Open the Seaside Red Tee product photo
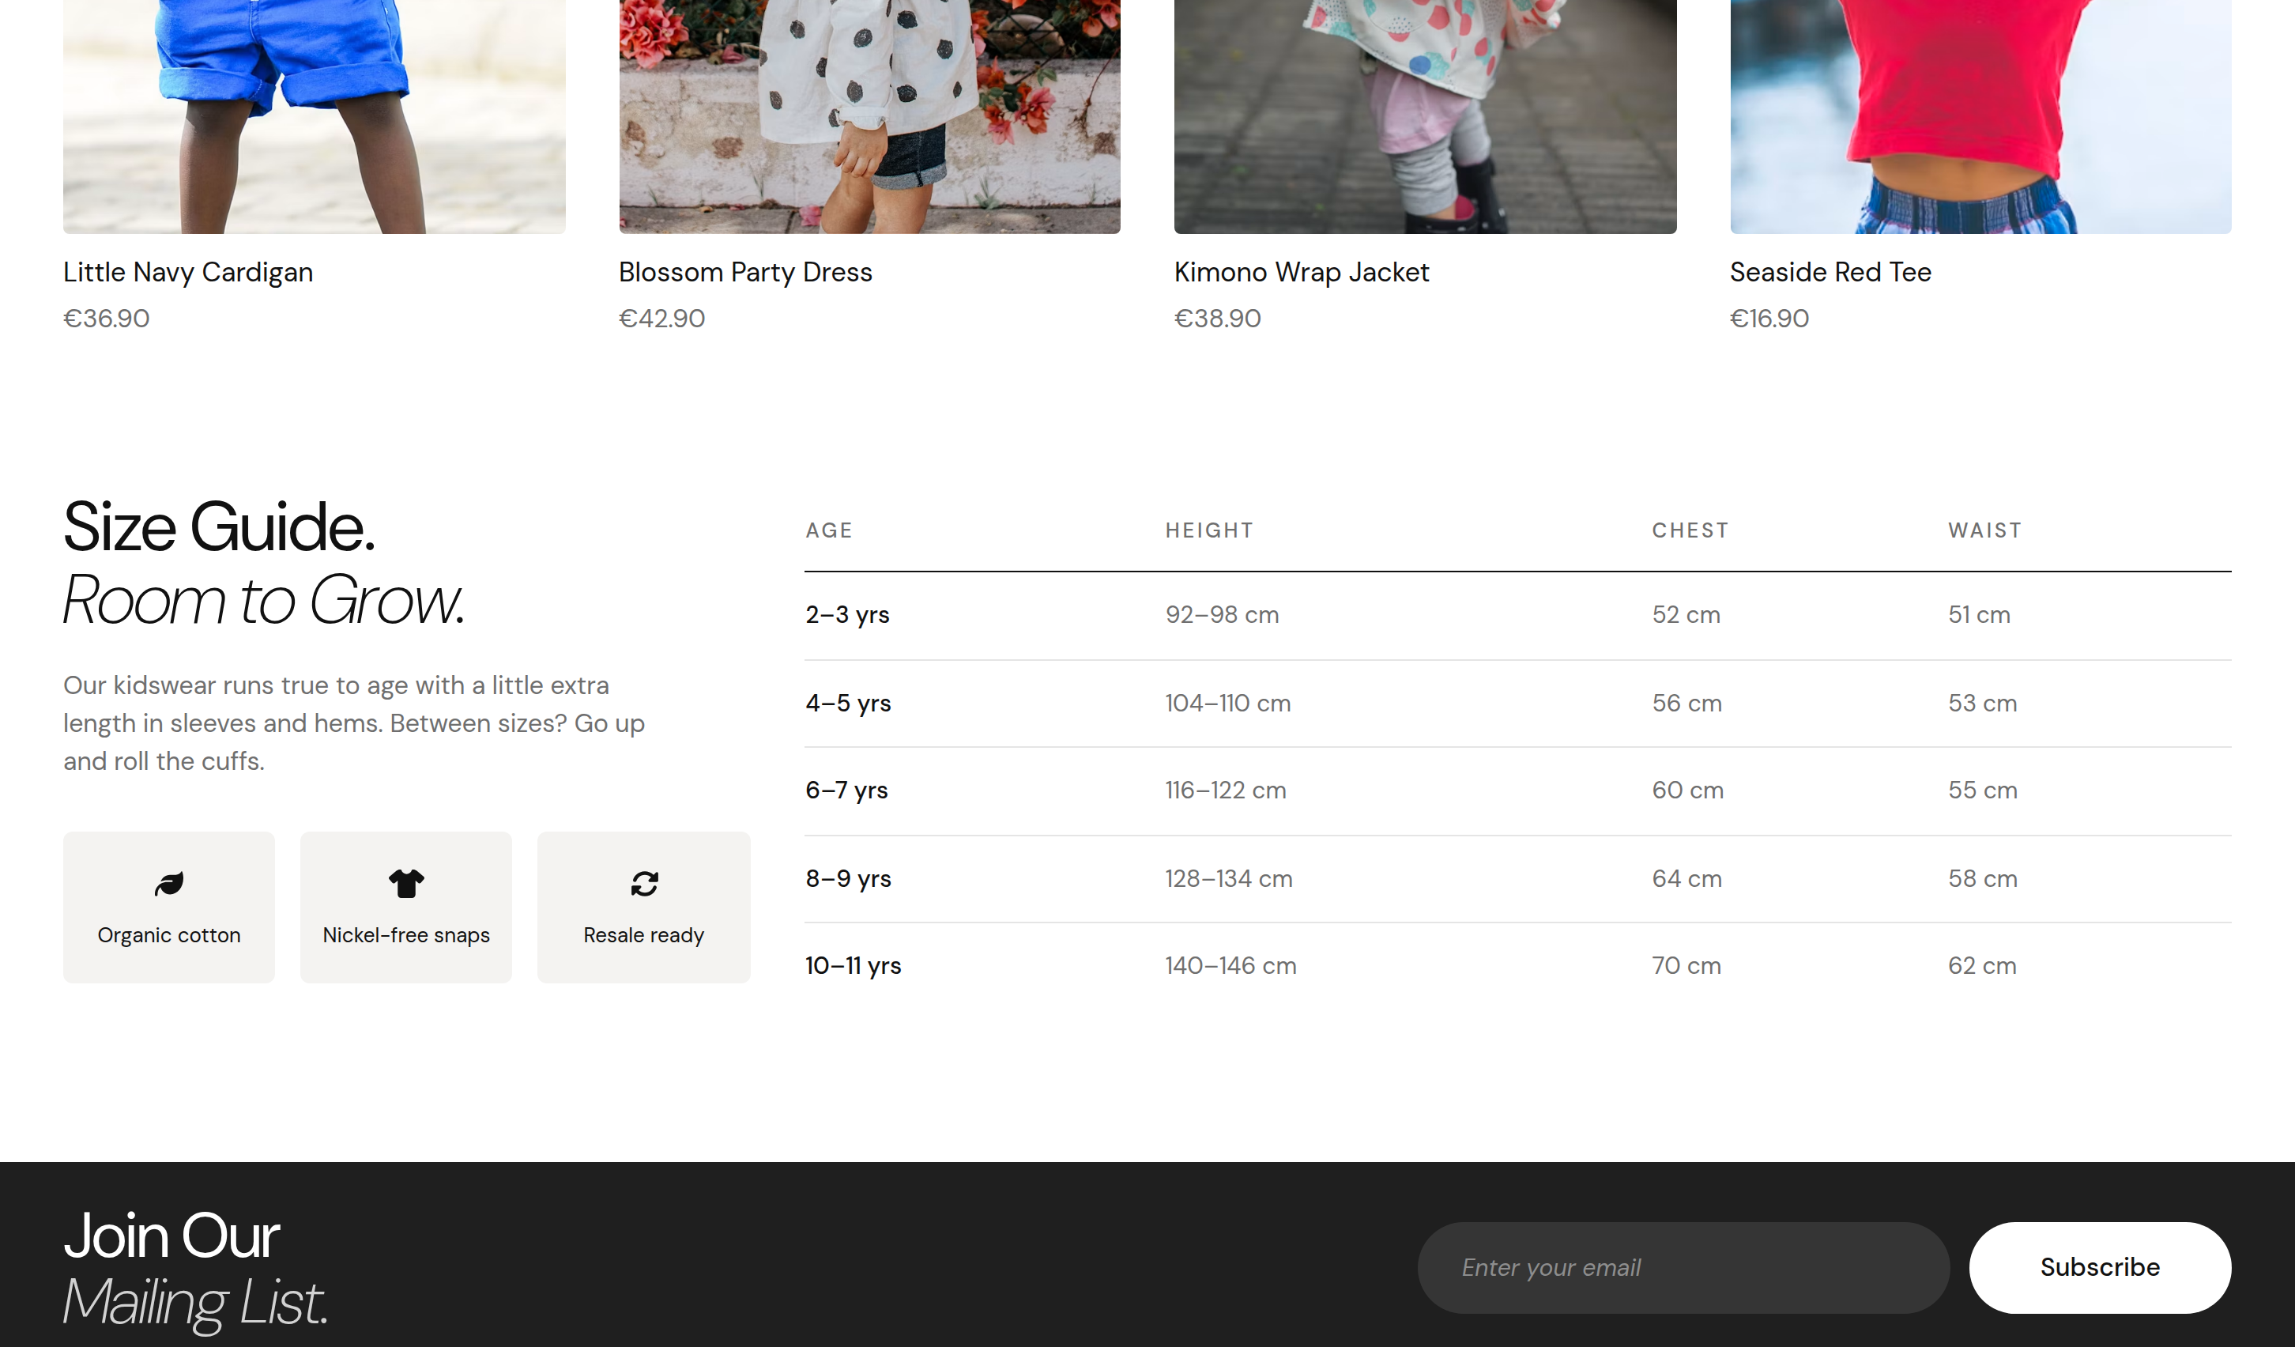The height and width of the screenshot is (1347, 2295). coord(1980,116)
